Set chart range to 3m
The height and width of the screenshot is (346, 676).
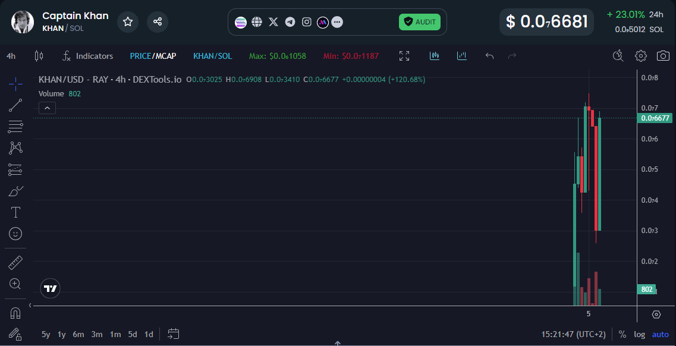tap(97, 334)
